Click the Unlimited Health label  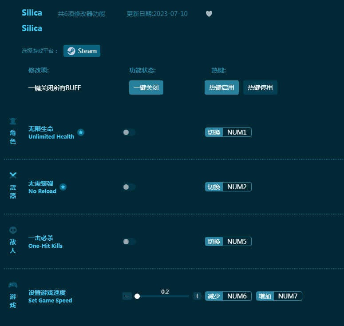(51, 136)
